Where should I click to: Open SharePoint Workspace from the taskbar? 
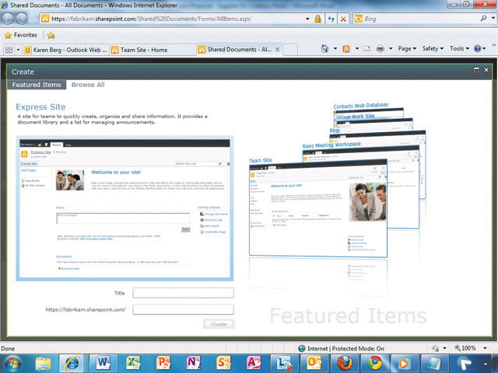(223, 362)
